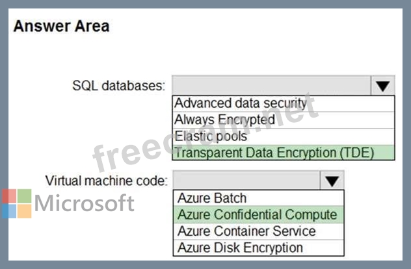This screenshot has height=269, width=411.
Task: Click the Virtual machine code label
Action: (107, 181)
